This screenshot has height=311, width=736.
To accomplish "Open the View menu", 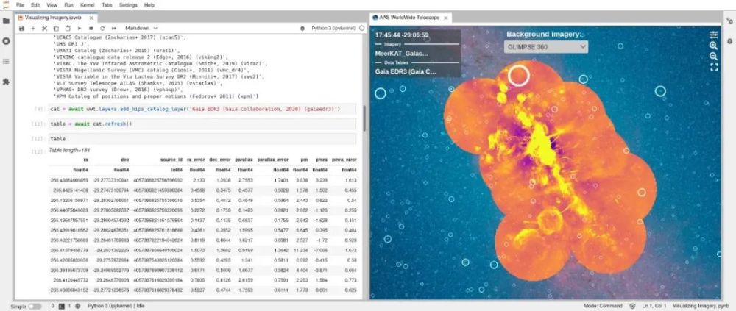I will point(52,4).
